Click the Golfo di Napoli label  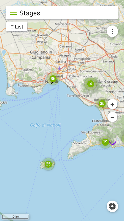coord(45,125)
